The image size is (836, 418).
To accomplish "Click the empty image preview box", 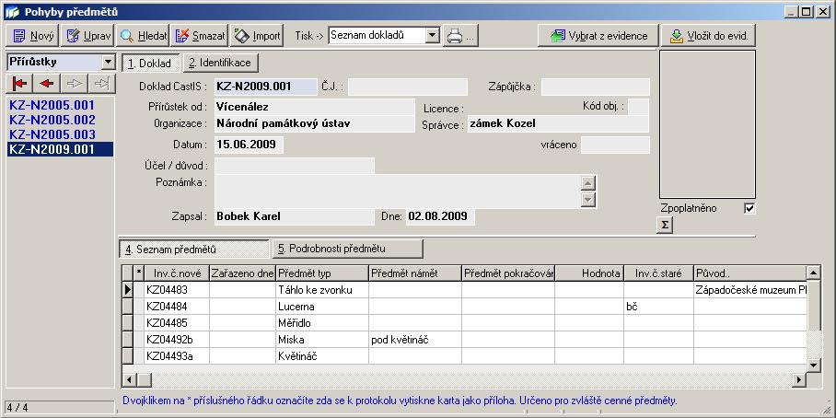I will 707,124.
